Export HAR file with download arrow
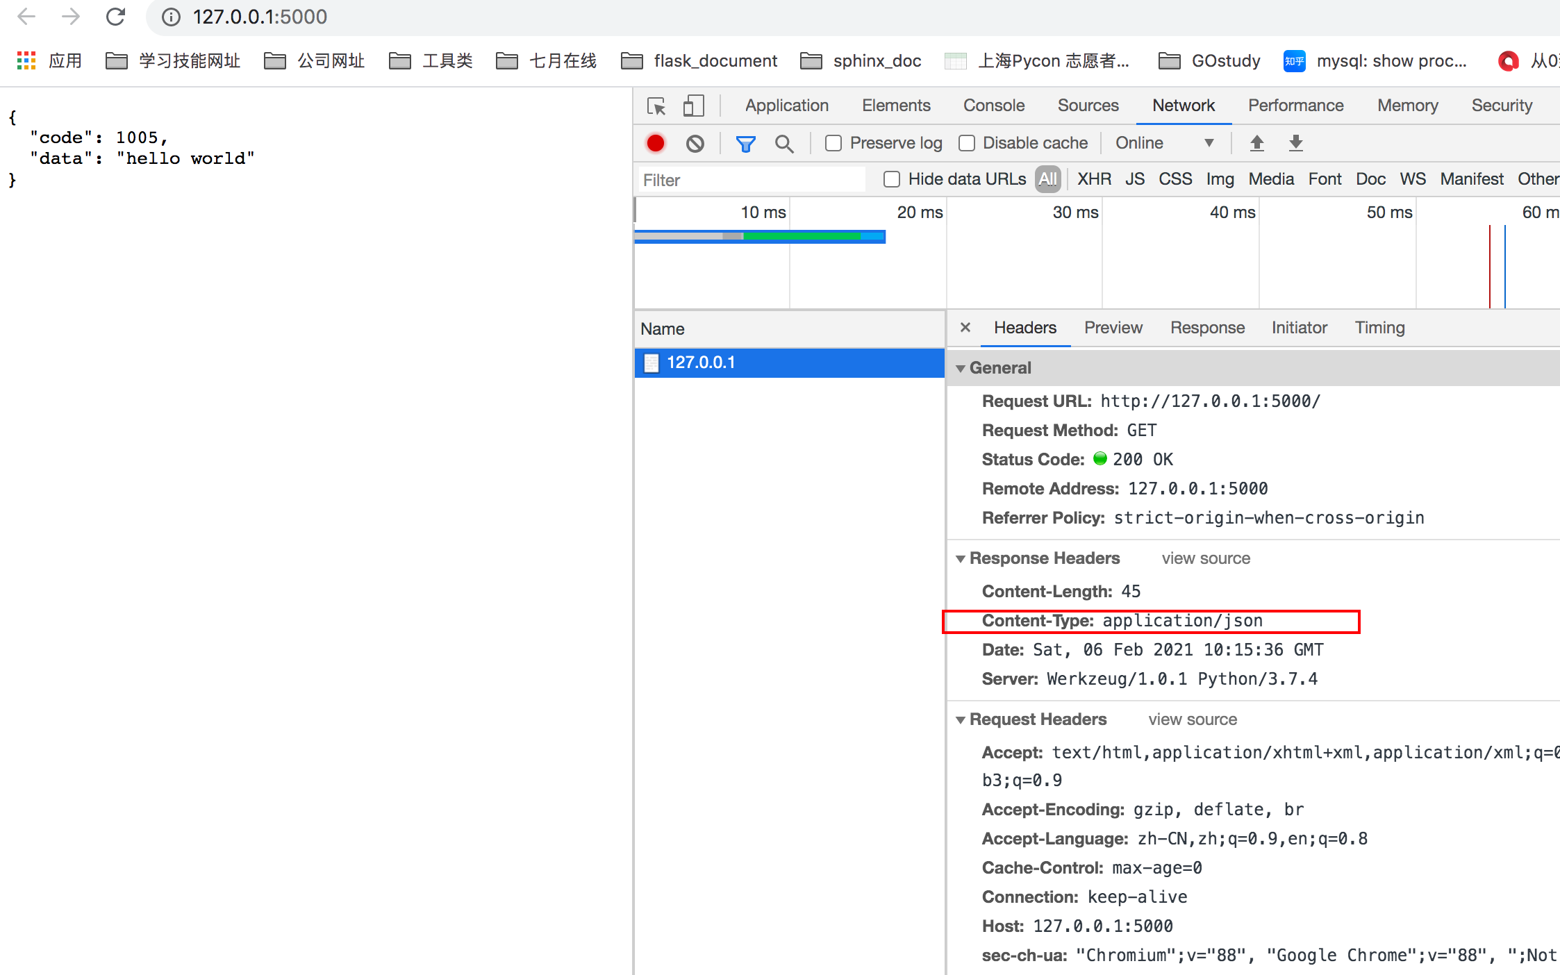Image resolution: width=1560 pixels, height=975 pixels. 1295,143
